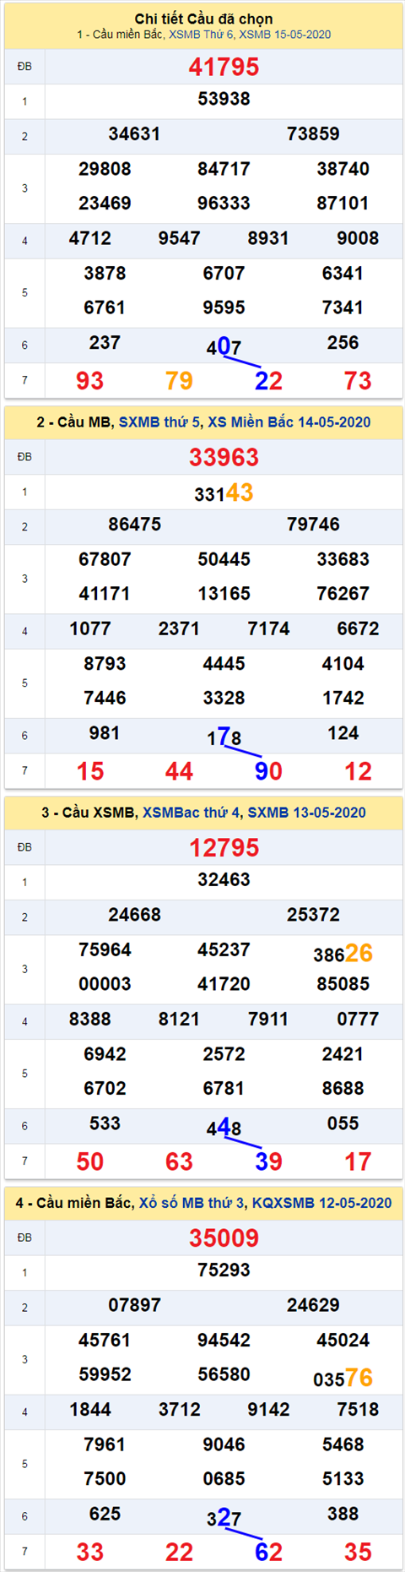405x1572 pixels.
Task: Click second prize number 25372
Action: [313, 915]
